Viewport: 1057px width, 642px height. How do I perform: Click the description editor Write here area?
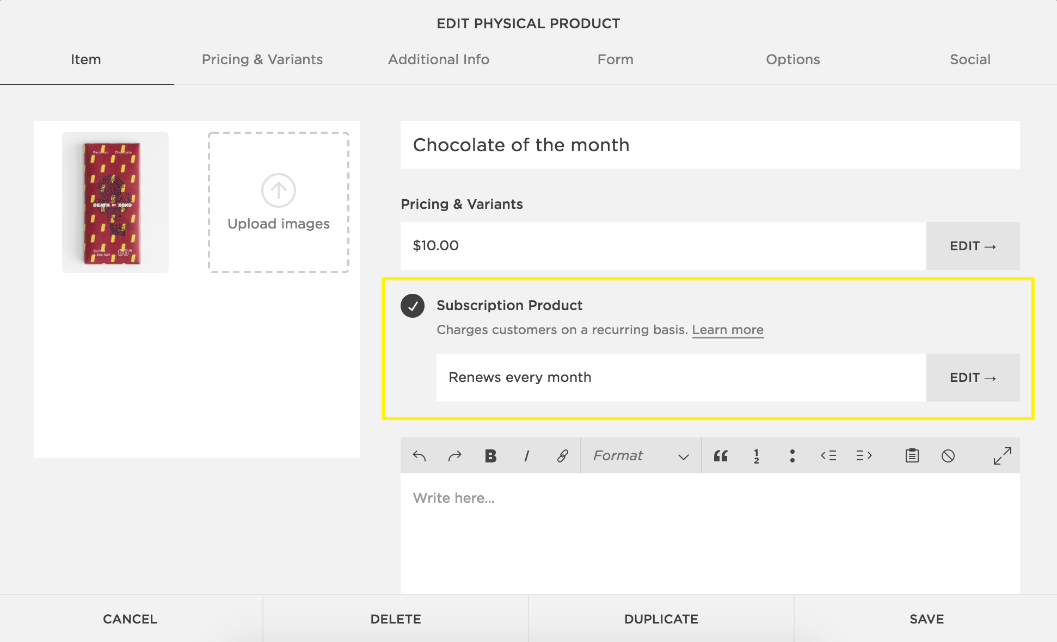[710, 533]
